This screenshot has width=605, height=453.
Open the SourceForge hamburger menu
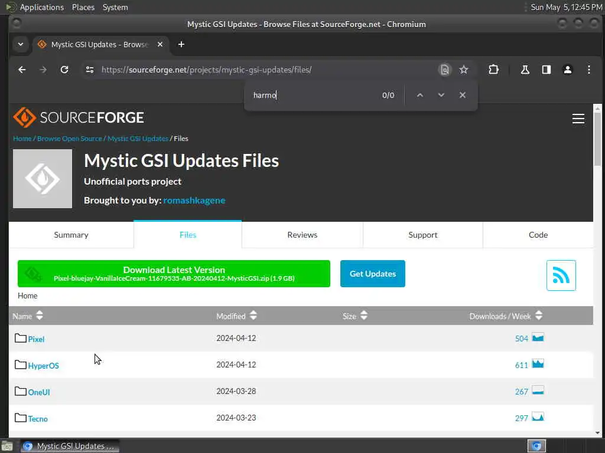coord(578,119)
